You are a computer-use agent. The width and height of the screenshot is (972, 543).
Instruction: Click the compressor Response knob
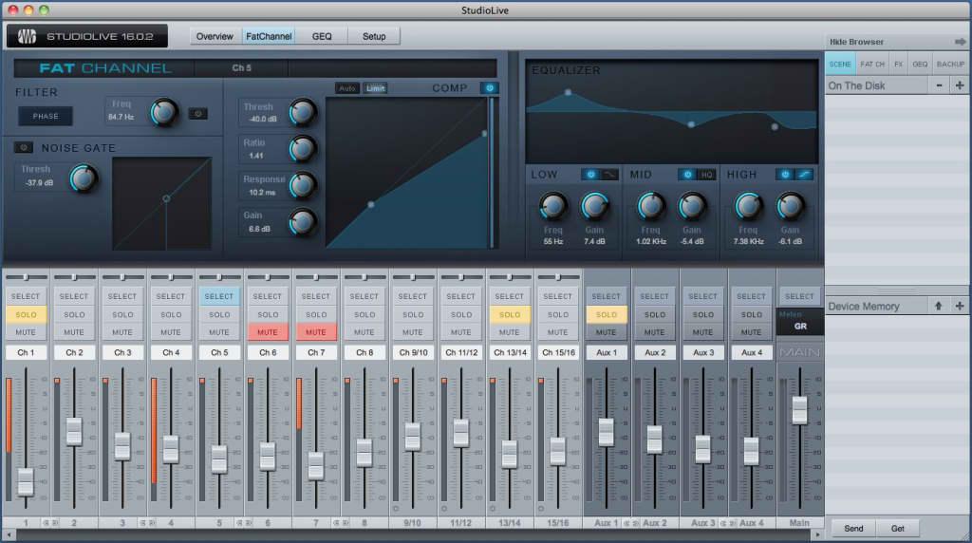coord(303,185)
